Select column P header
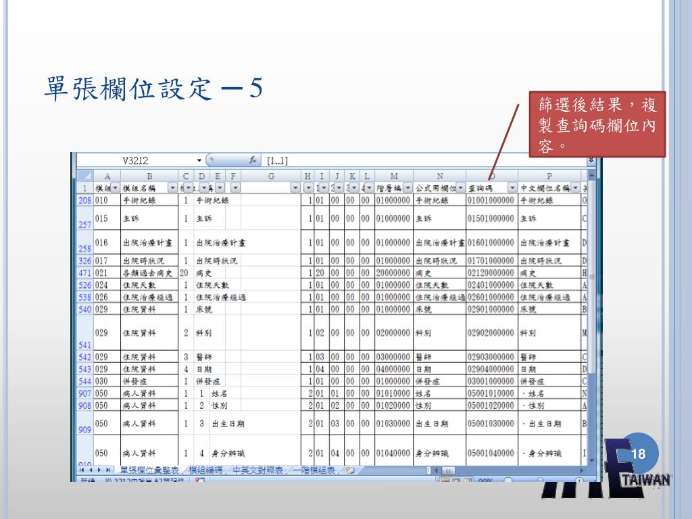Screen dimensions: 692x519 549,176
